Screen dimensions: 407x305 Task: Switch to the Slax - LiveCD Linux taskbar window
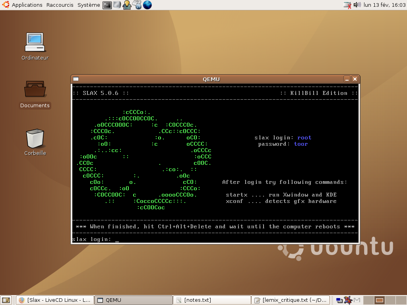click(x=55, y=300)
